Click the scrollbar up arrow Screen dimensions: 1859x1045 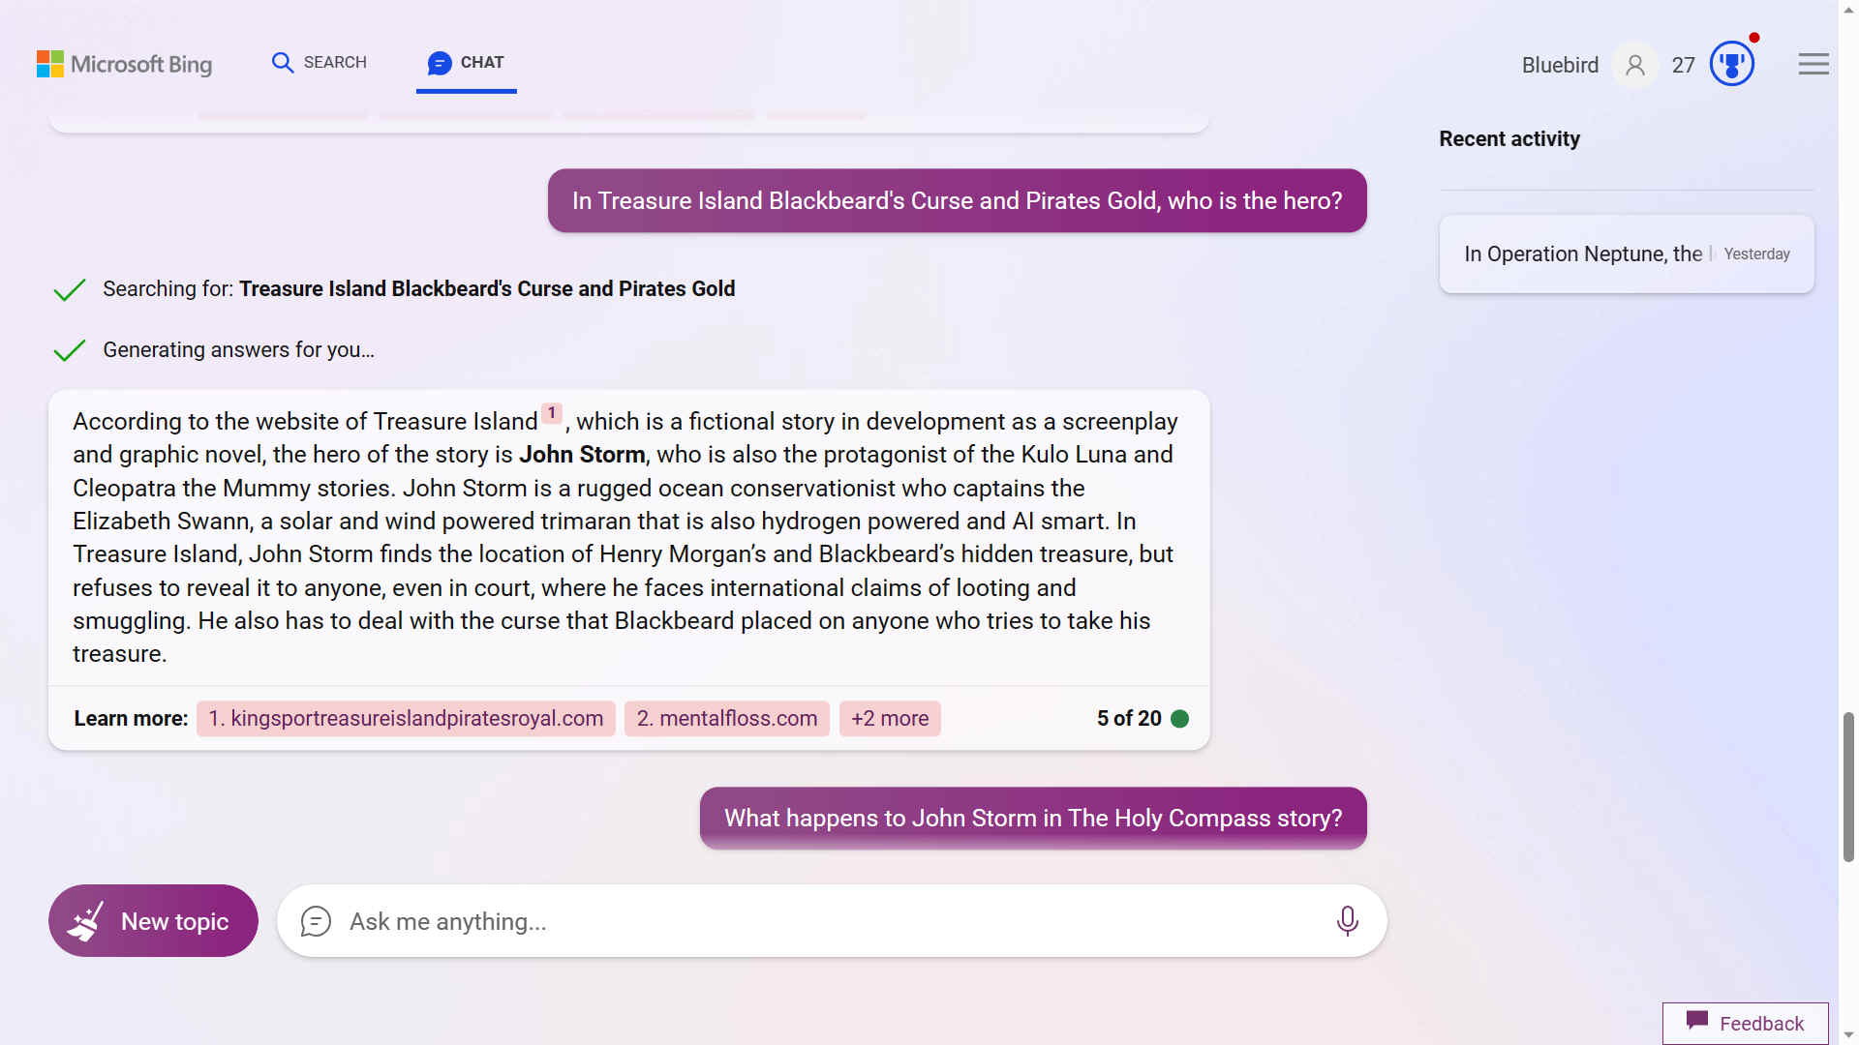click(x=1848, y=8)
